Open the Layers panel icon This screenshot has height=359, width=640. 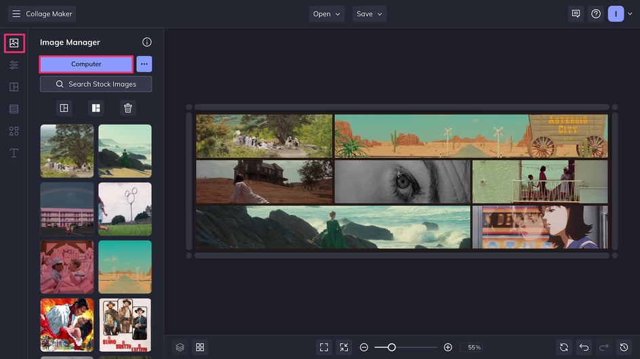click(x=180, y=347)
